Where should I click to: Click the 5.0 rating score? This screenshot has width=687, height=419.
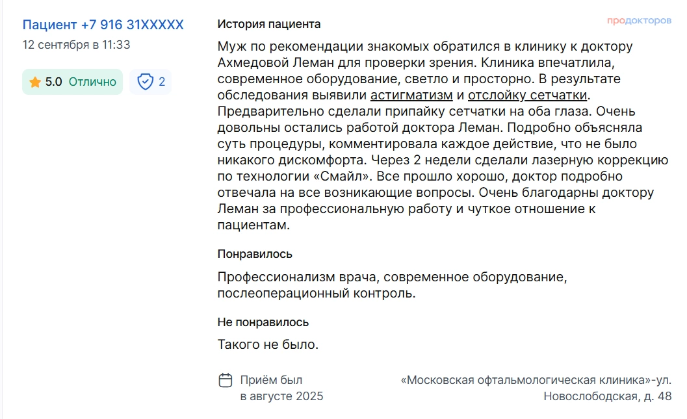click(54, 82)
